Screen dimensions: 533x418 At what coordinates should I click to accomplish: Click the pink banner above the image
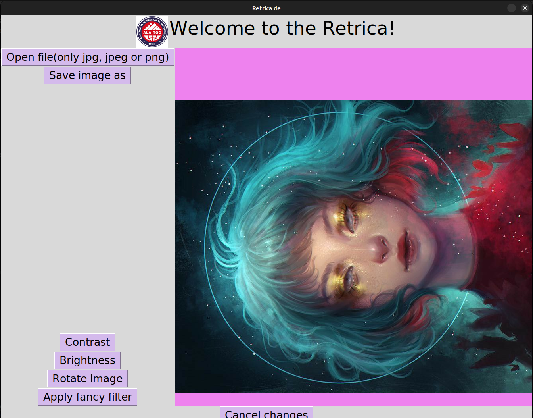coord(353,73)
